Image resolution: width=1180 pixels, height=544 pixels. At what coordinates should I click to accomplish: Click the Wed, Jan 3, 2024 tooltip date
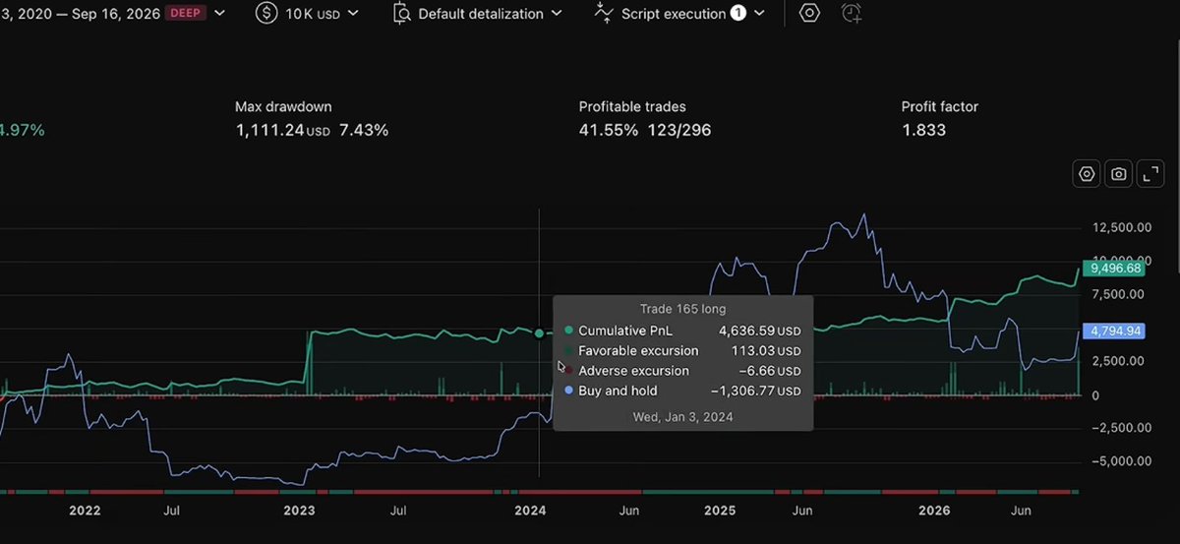pyautogui.click(x=682, y=416)
